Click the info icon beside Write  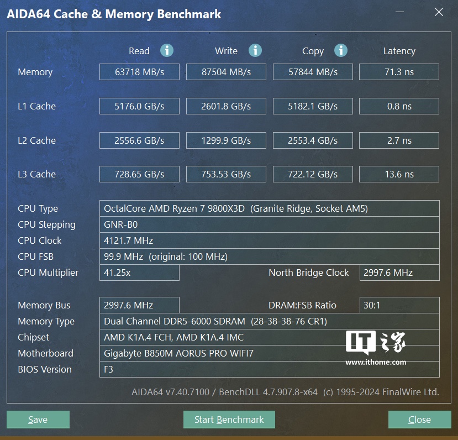coord(255,50)
